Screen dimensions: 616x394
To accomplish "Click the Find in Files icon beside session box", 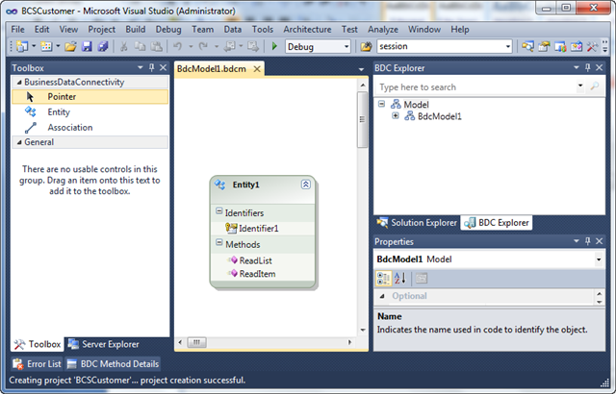I will [x=366, y=47].
